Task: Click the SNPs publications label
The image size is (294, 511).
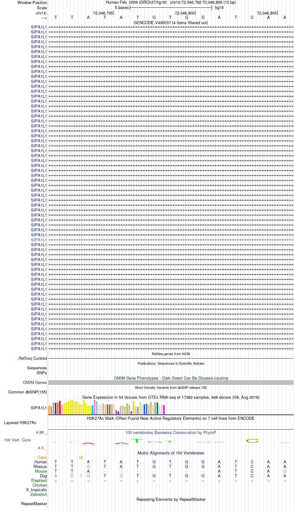Action: point(42,373)
